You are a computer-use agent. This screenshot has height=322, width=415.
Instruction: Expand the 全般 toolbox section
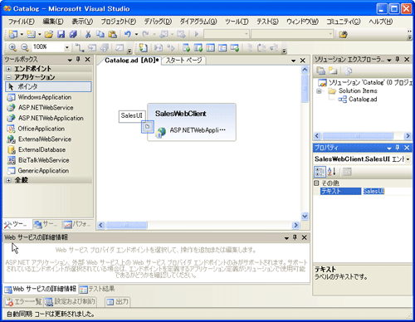[8, 180]
